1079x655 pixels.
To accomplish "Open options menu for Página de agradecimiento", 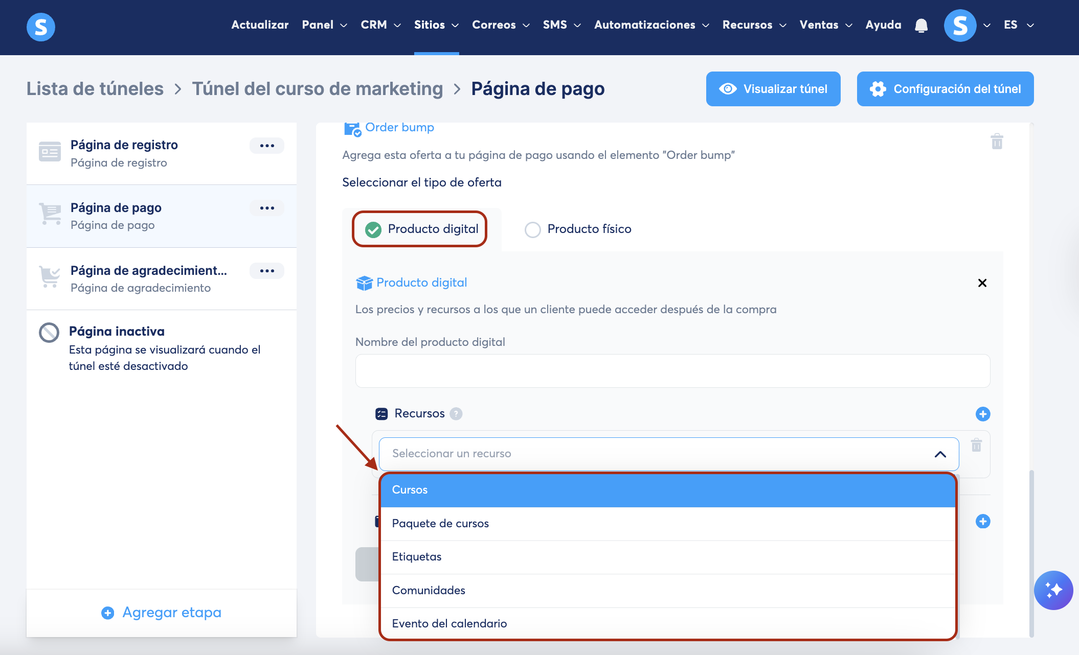I will coord(266,271).
